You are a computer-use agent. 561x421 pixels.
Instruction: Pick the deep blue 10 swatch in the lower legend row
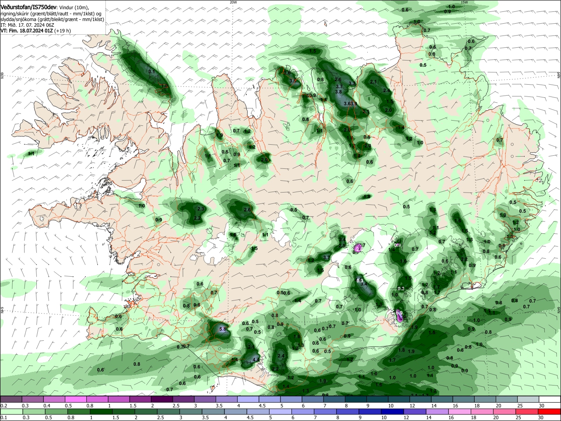click(x=392, y=411)
